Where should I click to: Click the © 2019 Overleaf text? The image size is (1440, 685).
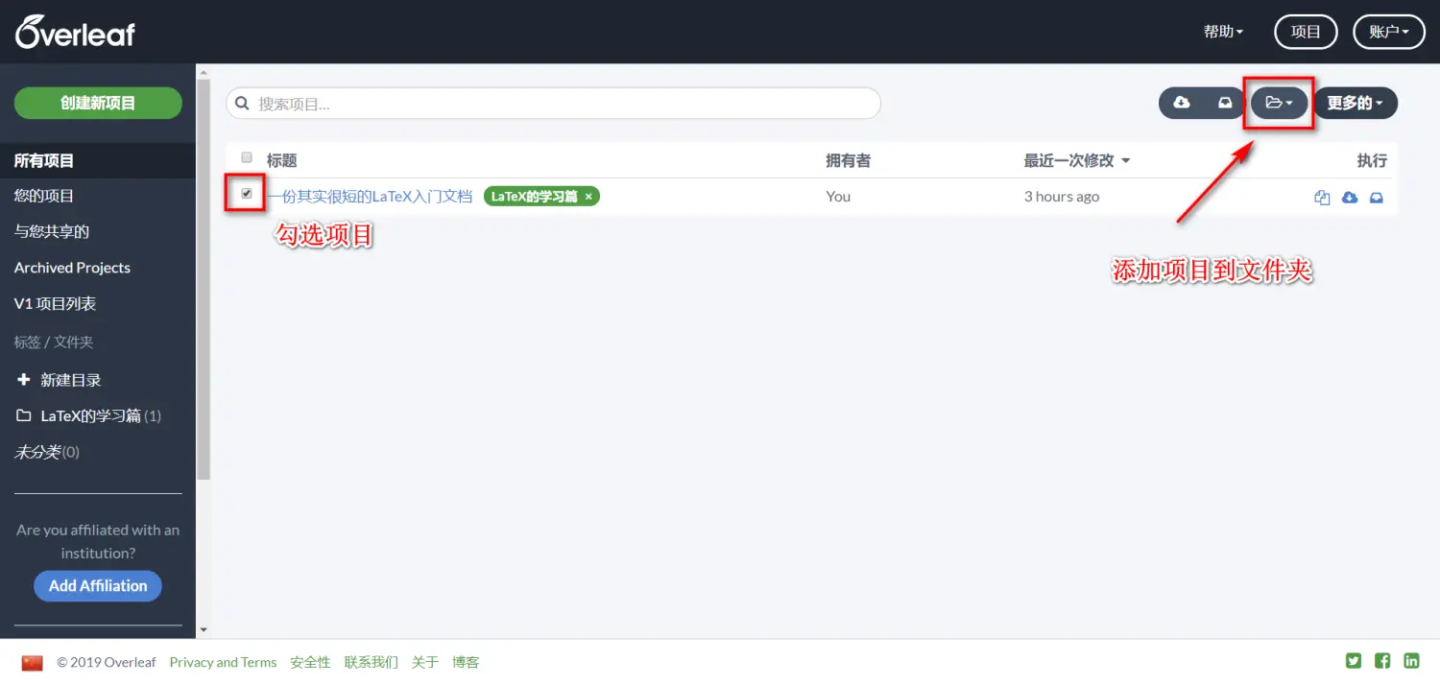(106, 662)
